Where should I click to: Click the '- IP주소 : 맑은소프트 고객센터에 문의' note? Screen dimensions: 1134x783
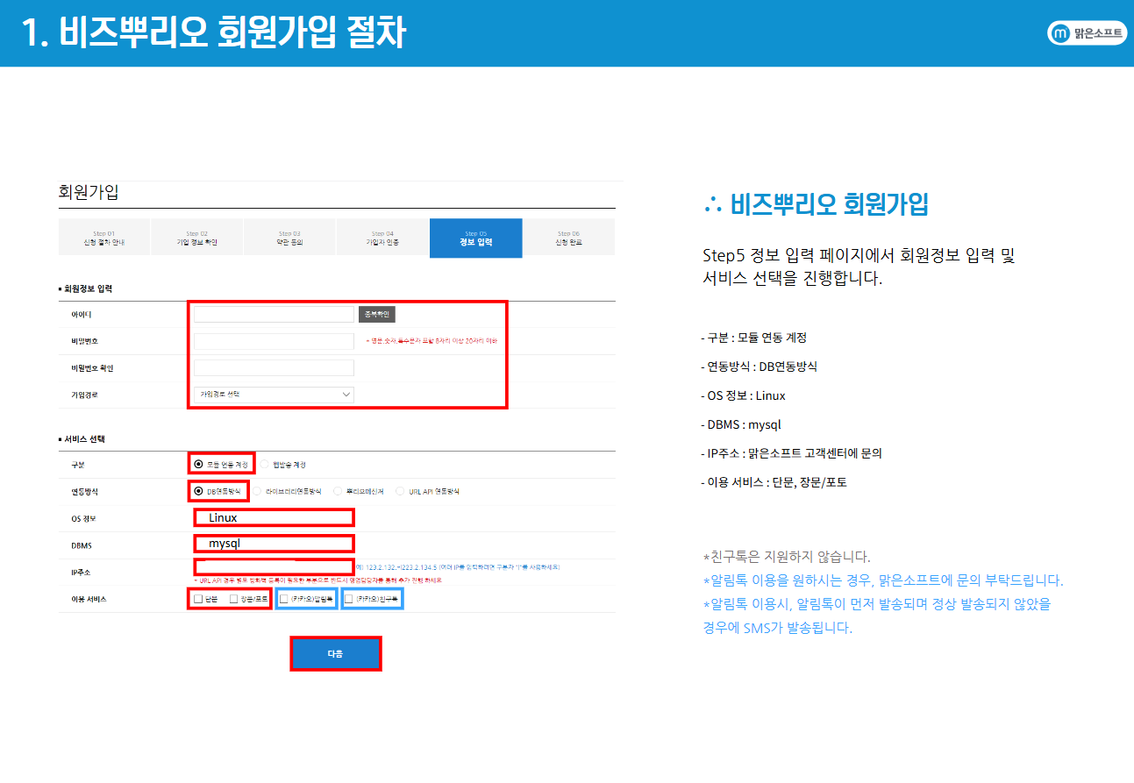(x=792, y=453)
